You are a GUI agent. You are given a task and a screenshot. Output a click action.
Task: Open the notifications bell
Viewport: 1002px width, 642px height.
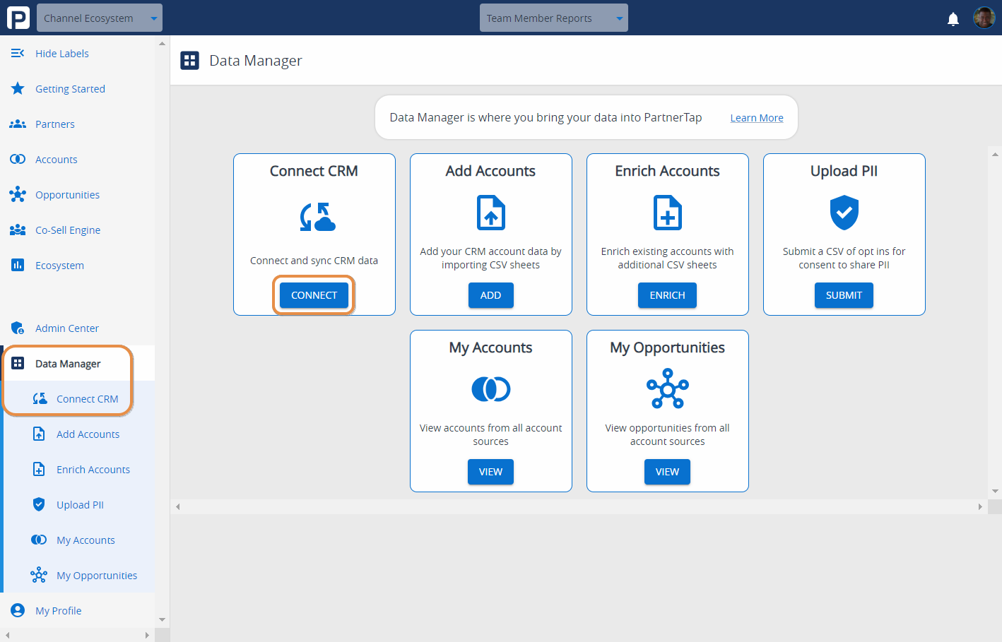[x=953, y=18]
